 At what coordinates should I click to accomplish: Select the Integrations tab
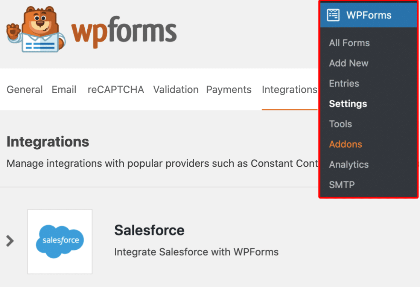click(289, 90)
